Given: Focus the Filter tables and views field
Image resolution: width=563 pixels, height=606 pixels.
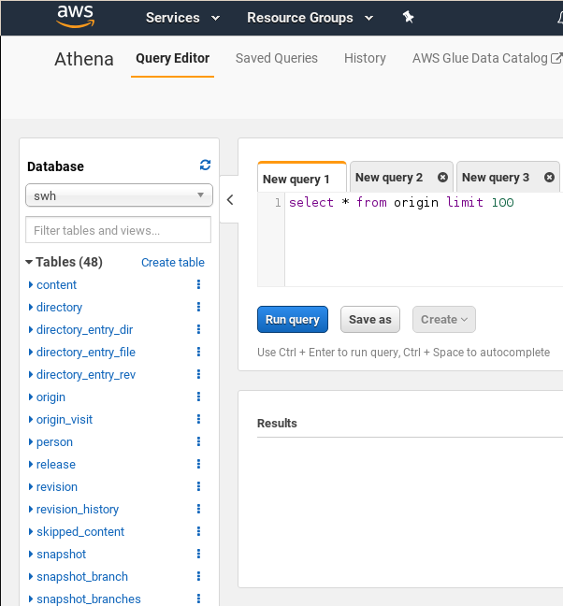Looking at the screenshot, I should pos(118,230).
